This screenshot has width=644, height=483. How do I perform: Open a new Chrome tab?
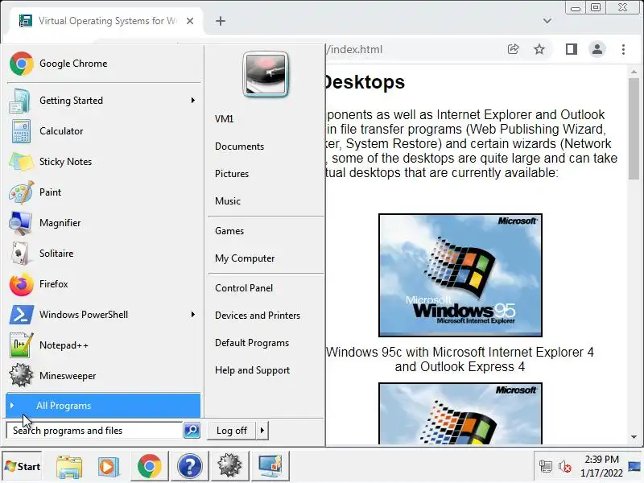[221, 21]
